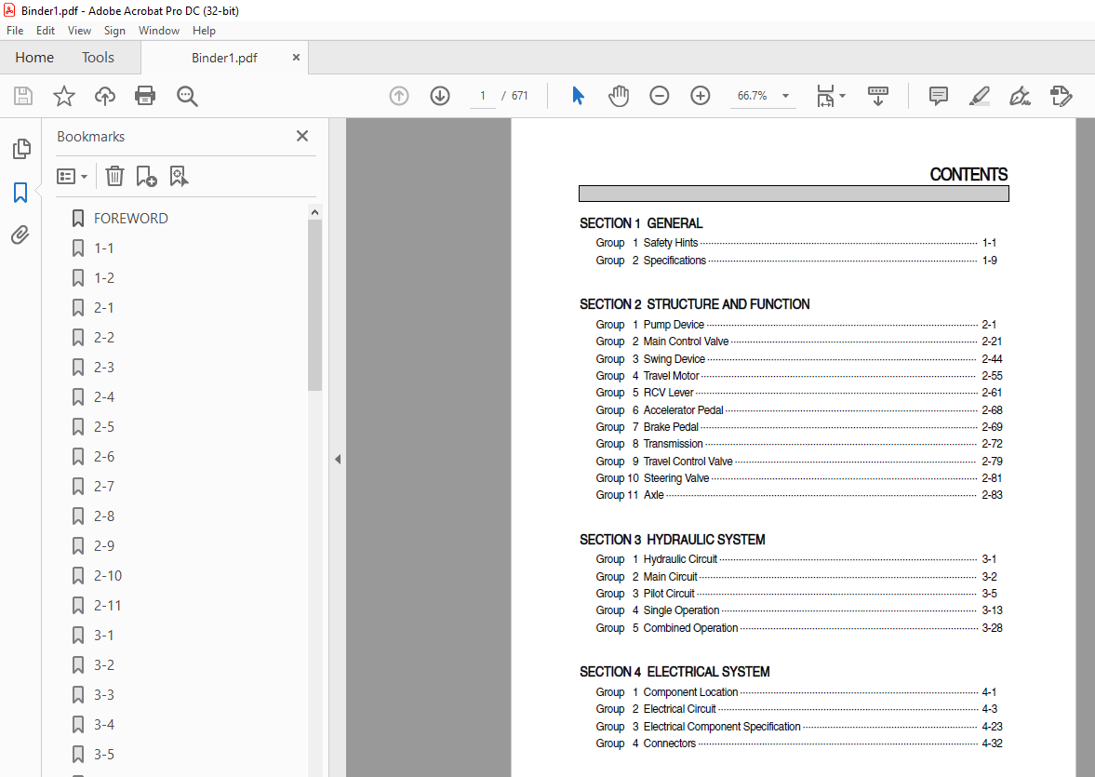Click Steering Valve contents entry
Viewport: 1095px width, 777px height.
pos(799,478)
